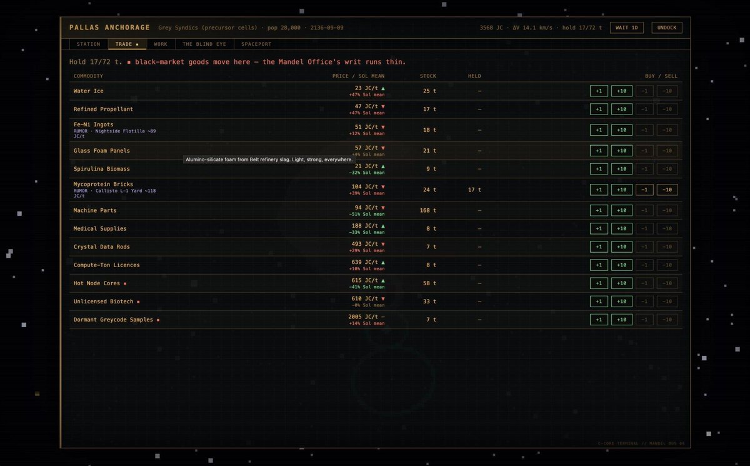Select the TRADE tab
The image size is (750, 466).
coord(127,44)
